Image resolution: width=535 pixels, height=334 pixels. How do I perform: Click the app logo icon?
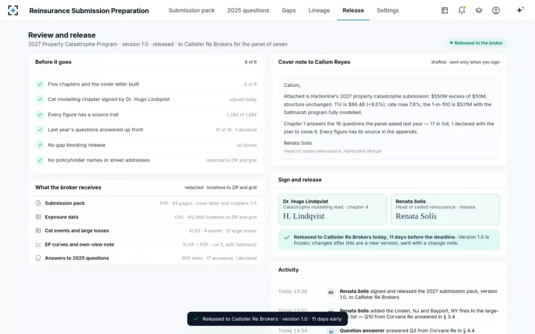click(x=13, y=10)
